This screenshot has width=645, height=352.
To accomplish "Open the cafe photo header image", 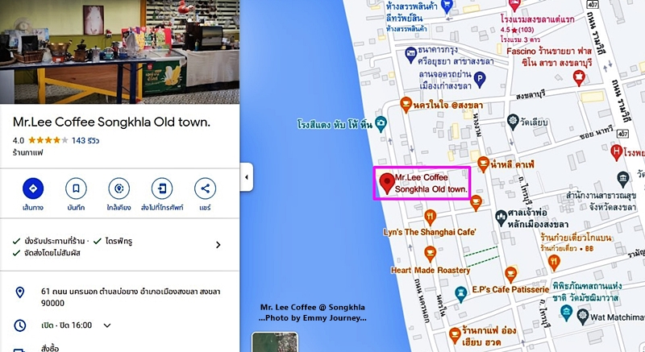I will coord(119,52).
